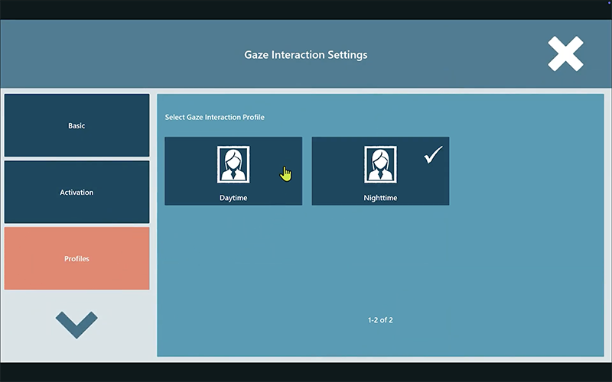Open the Basic settings tab
The image size is (612, 382).
tap(76, 125)
